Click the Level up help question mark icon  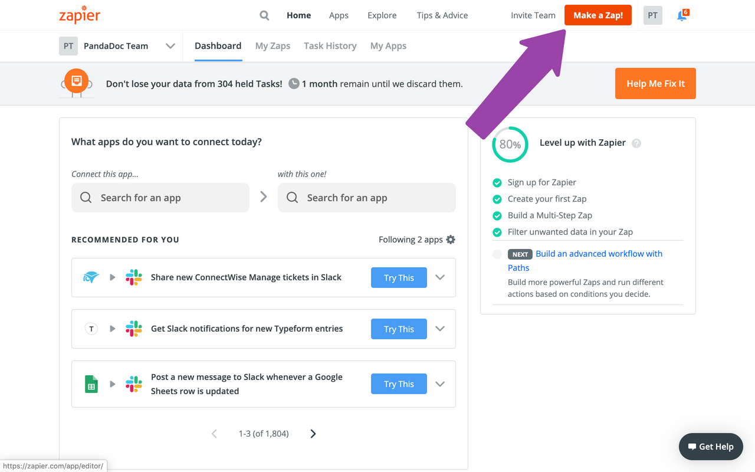636,143
